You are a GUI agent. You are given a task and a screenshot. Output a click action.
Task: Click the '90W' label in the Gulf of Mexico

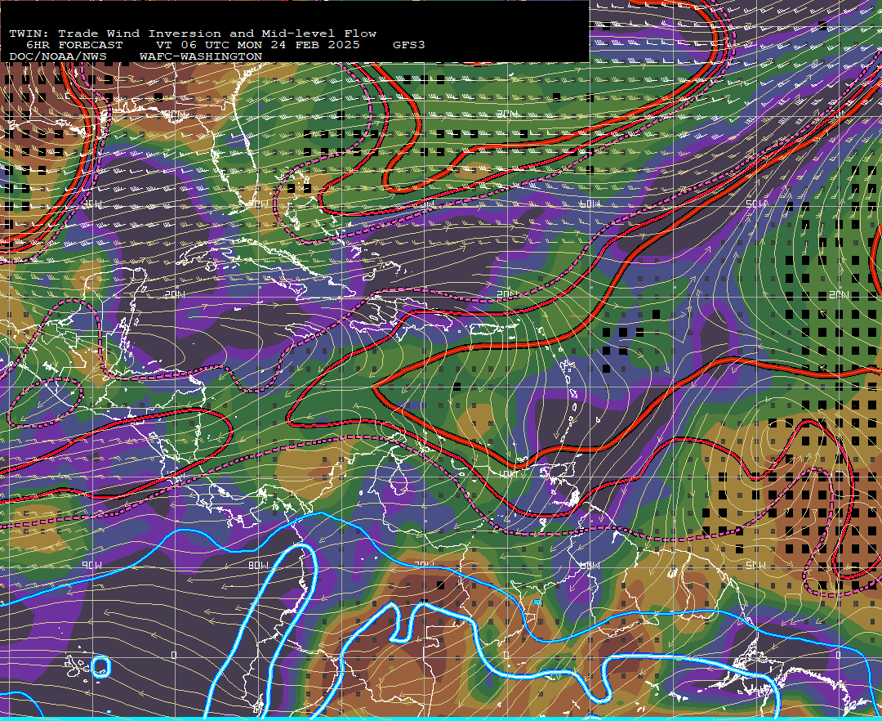(92, 204)
